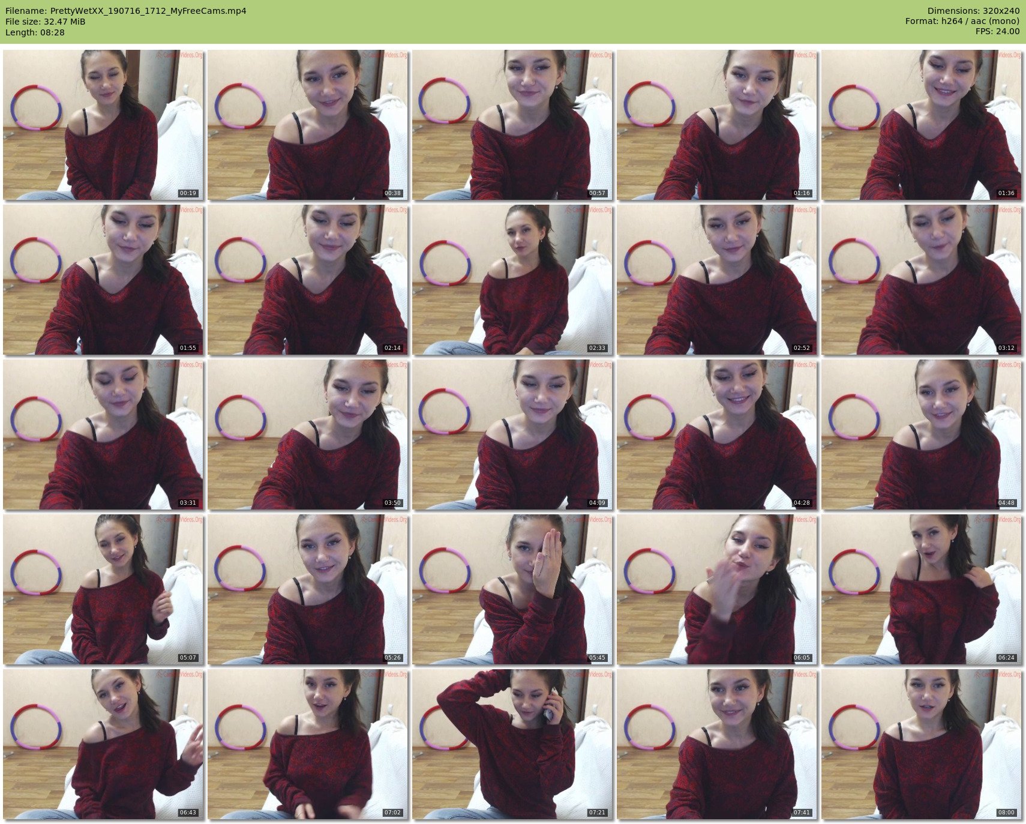Select the thumbnail at 01:36
This screenshot has width=1026, height=824.
pyautogui.click(x=922, y=125)
